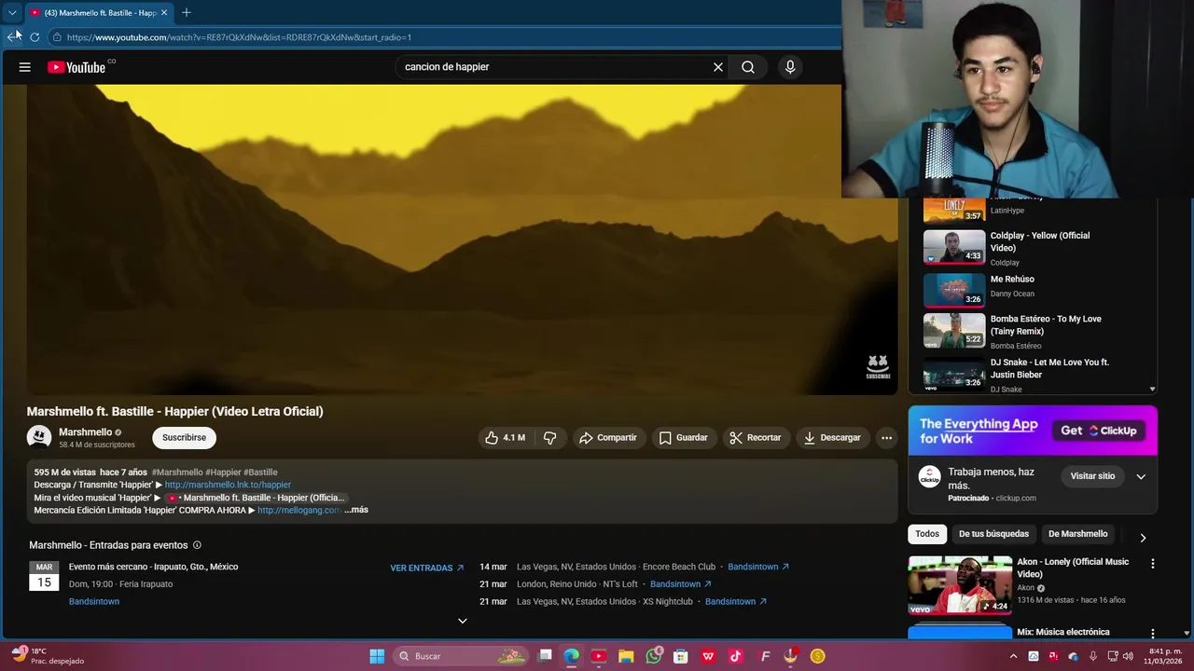Click the Compartir share button
This screenshot has width=1194, height=671.
coord(608,438)
